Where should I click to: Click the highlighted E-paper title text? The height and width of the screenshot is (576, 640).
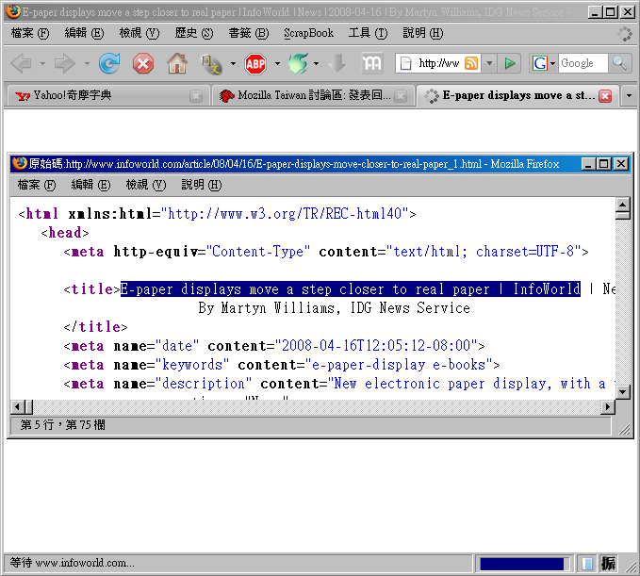tap(351, 289)
